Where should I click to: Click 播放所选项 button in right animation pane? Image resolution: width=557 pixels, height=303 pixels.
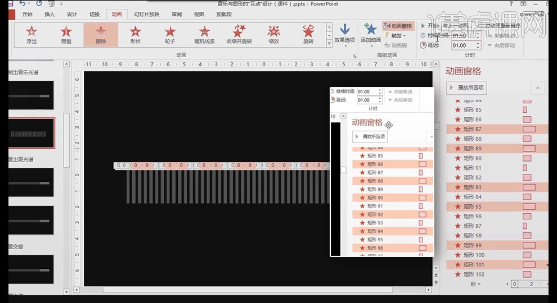point(466,88)
